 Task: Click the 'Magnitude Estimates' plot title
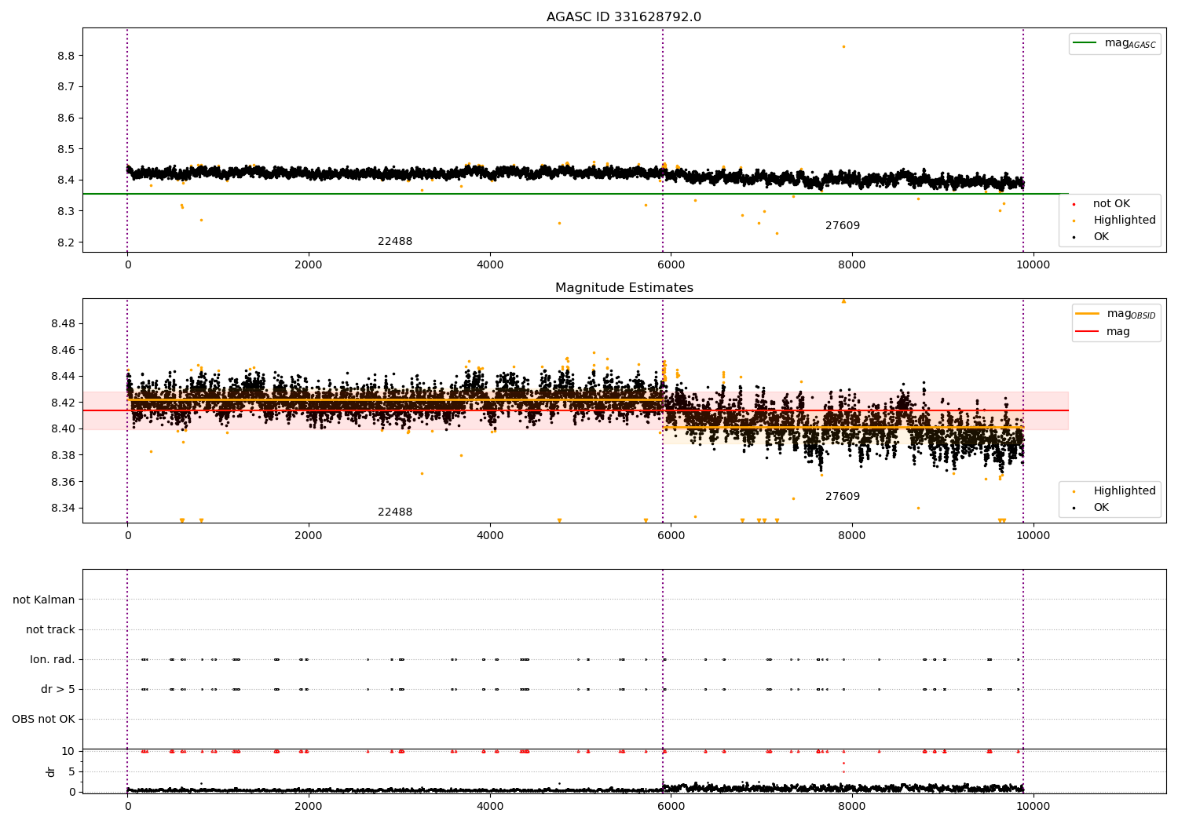point(624,288)
